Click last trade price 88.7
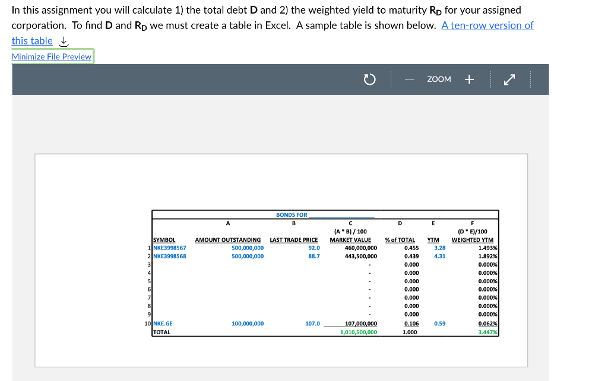 coord(313,256)
